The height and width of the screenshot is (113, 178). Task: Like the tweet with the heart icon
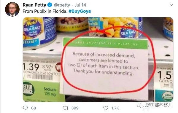(x=106, y=108)
